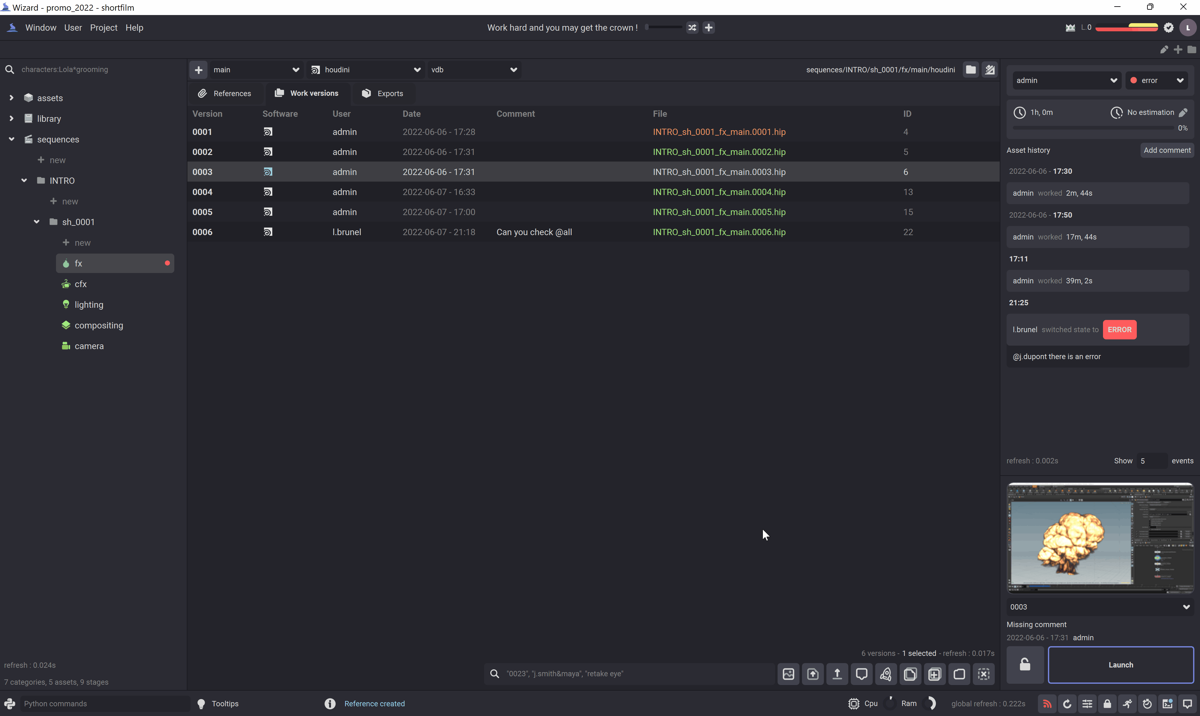Click the info icon beside Reference created

[330, 704]
